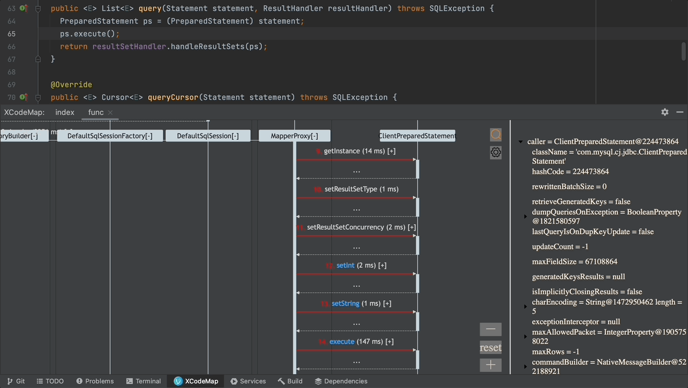Expand the setString (1 ms) [+] marker
688x388 pixels.
pyautogui.click(x=387, y=303)
